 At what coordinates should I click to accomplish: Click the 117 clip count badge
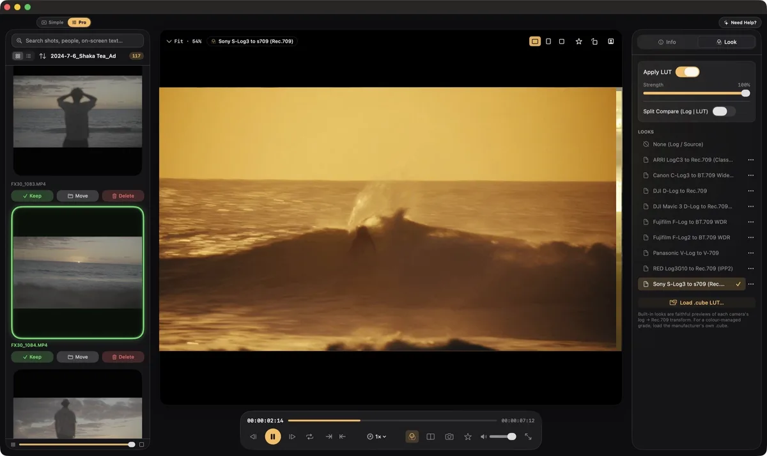(x=136, y=56)
